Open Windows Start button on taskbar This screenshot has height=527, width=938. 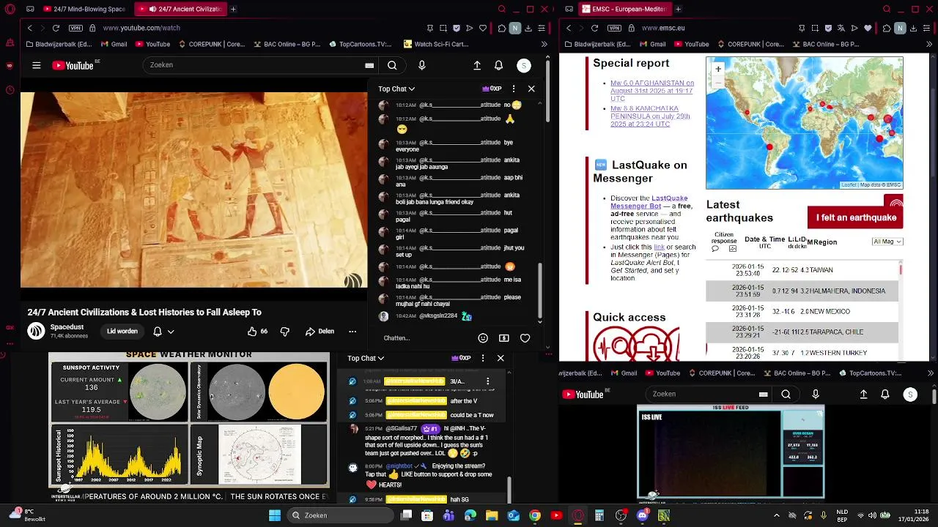tap(274, 515)
